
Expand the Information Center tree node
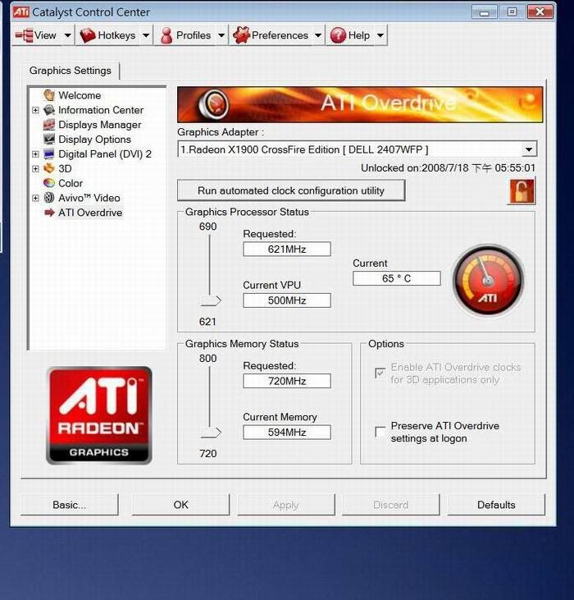click(x=35, y=110)
